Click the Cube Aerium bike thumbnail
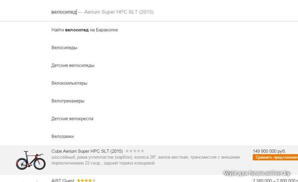Image resolution: width=298 pixels, height=182 pixels. point(31,160)
